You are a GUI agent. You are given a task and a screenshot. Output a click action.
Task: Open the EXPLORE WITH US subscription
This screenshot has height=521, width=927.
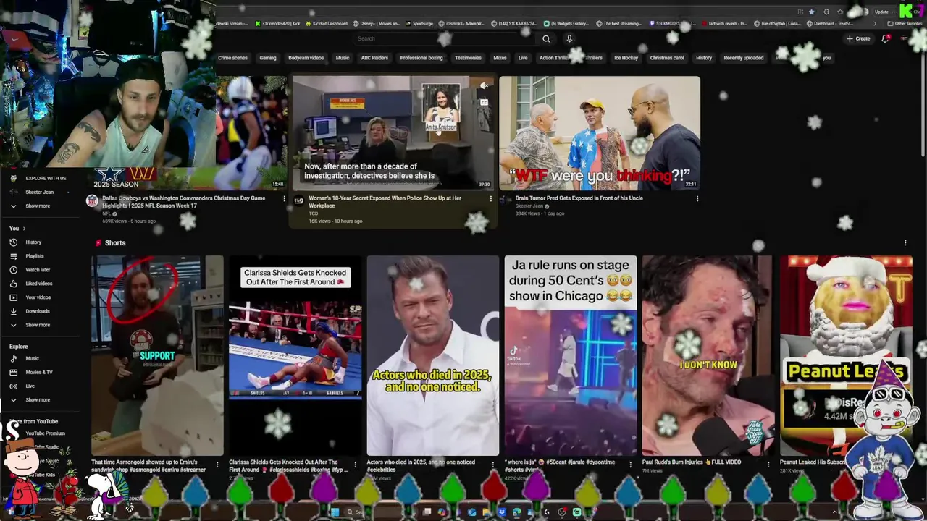click(x=46, y=179)
